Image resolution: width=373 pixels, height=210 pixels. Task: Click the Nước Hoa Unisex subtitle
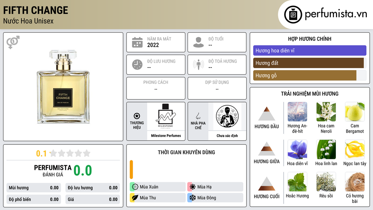[x=28, y=21]
